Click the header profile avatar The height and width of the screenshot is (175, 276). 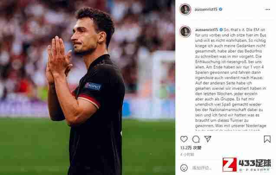185,9
